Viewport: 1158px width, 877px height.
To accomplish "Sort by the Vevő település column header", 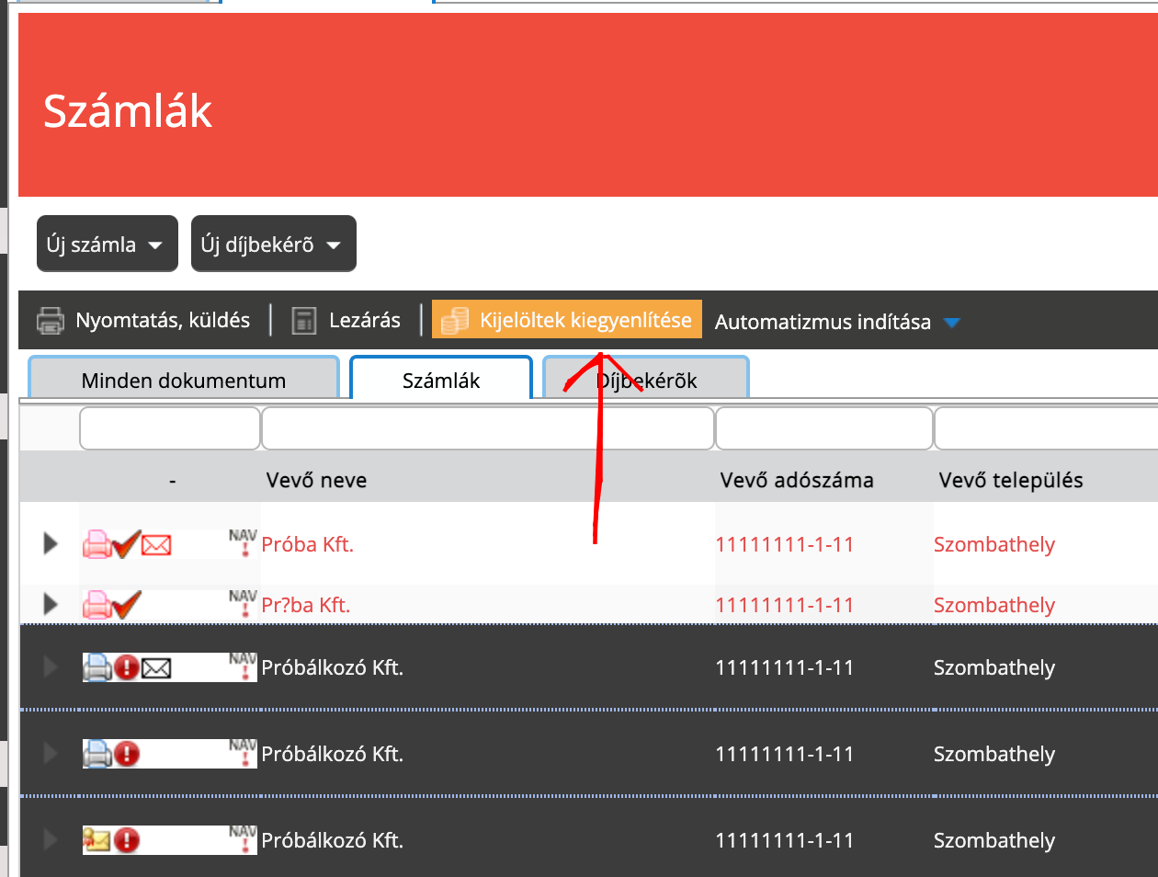I will point(1010,480).
